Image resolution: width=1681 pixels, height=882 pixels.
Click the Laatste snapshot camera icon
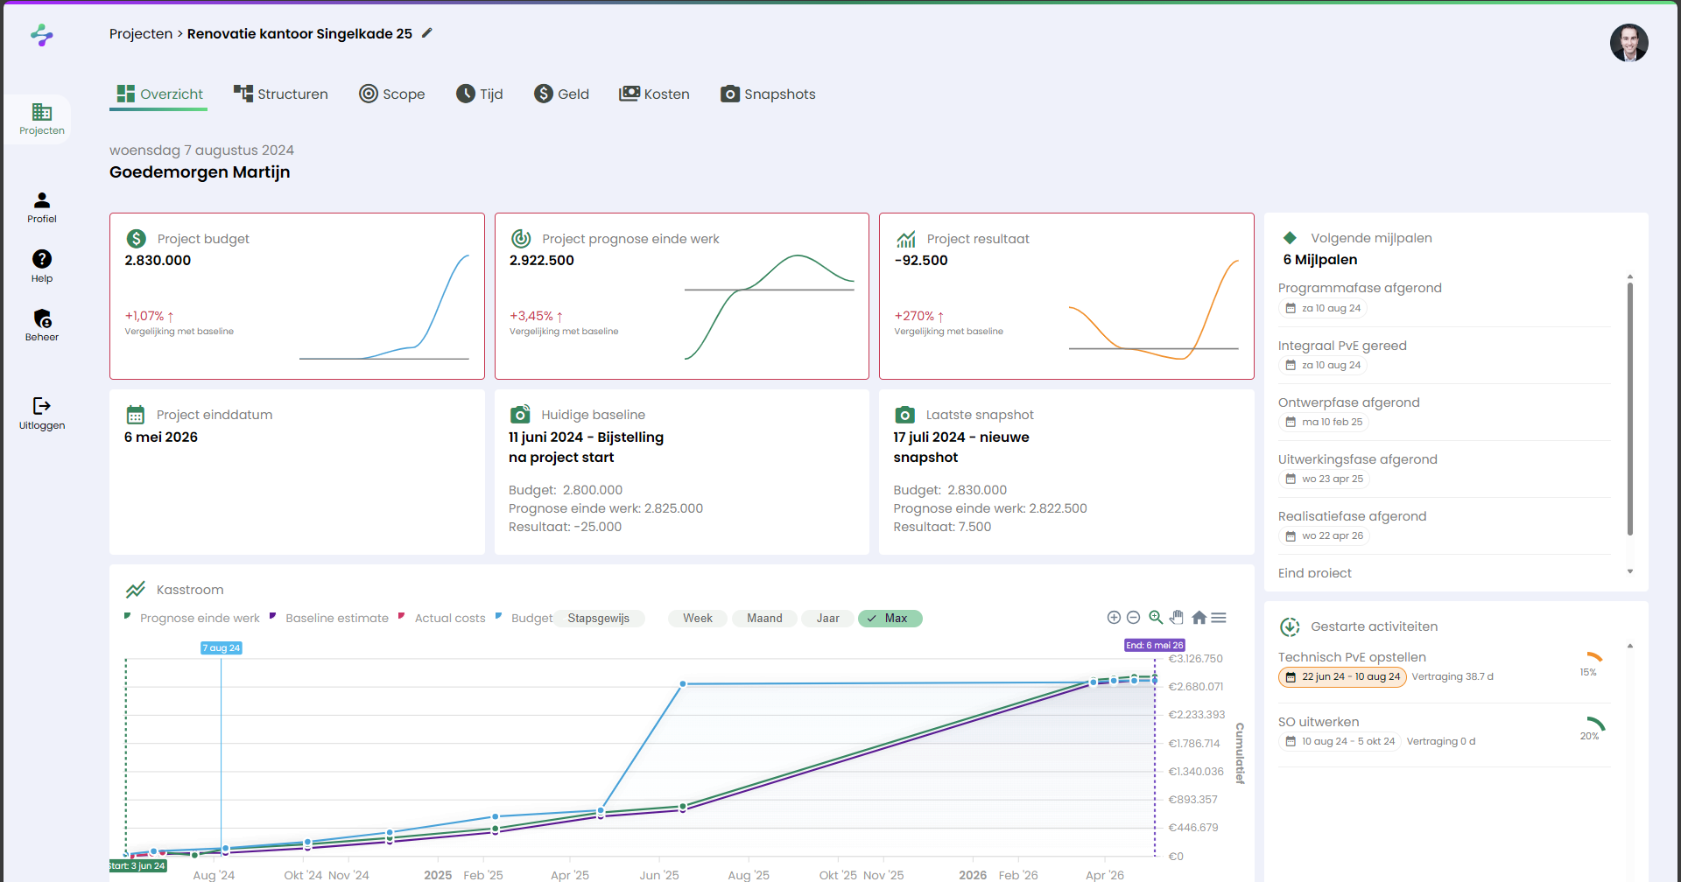(905, 414)
